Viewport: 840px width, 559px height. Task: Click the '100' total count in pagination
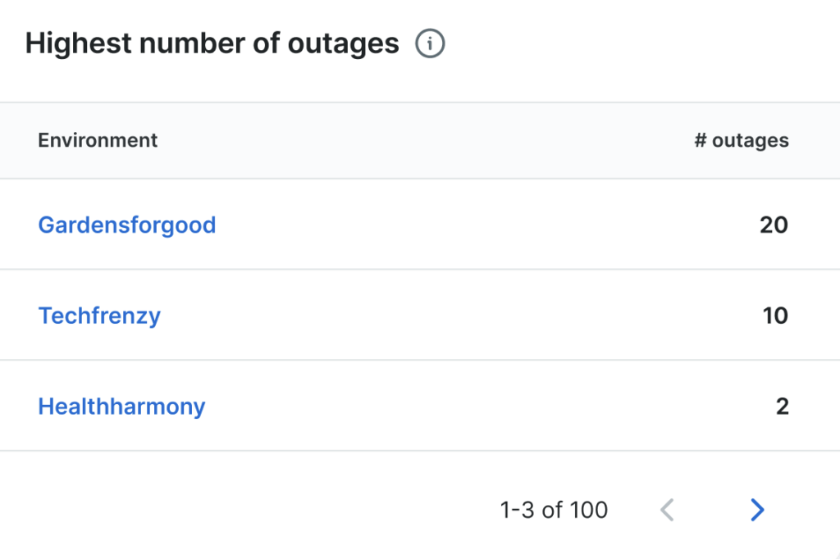[x=589, y=510]
